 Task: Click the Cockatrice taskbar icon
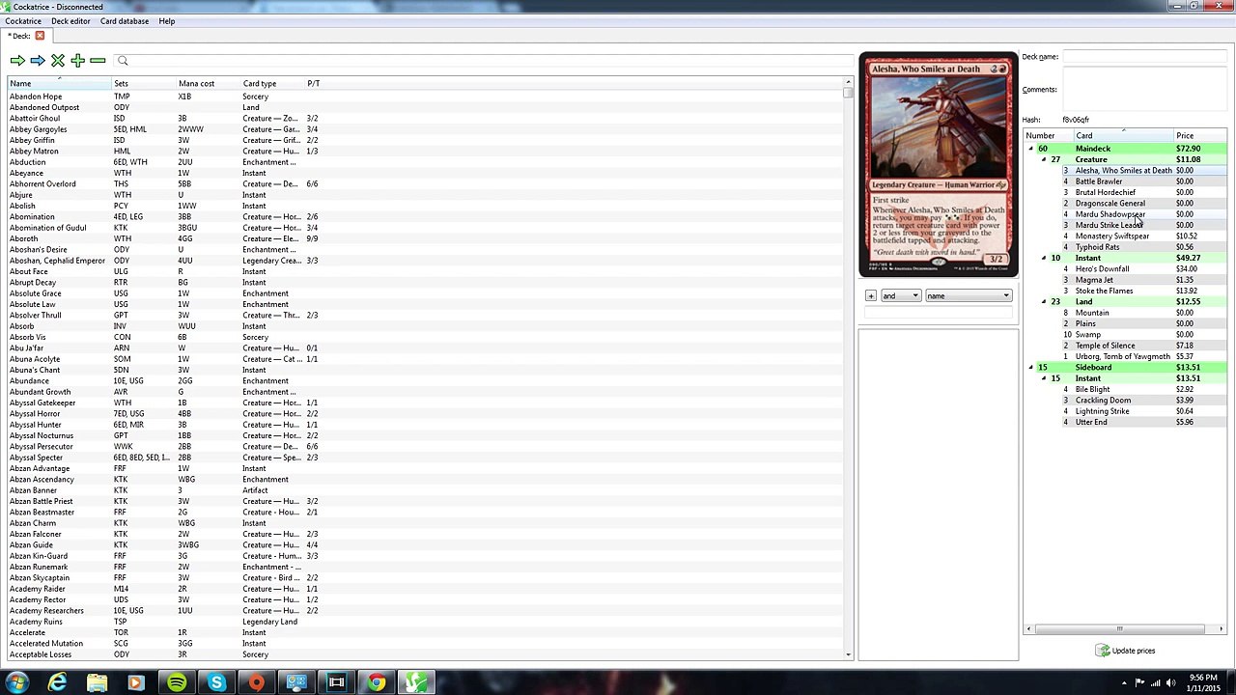tap(416, 683)
